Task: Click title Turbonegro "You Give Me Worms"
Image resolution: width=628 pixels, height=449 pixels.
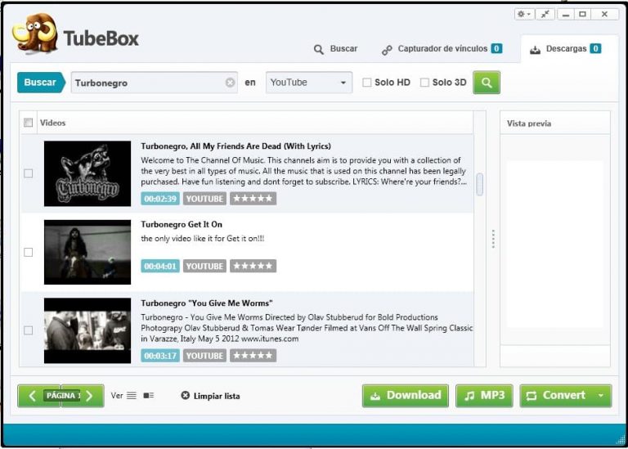Action: click(x=207, y=303)
